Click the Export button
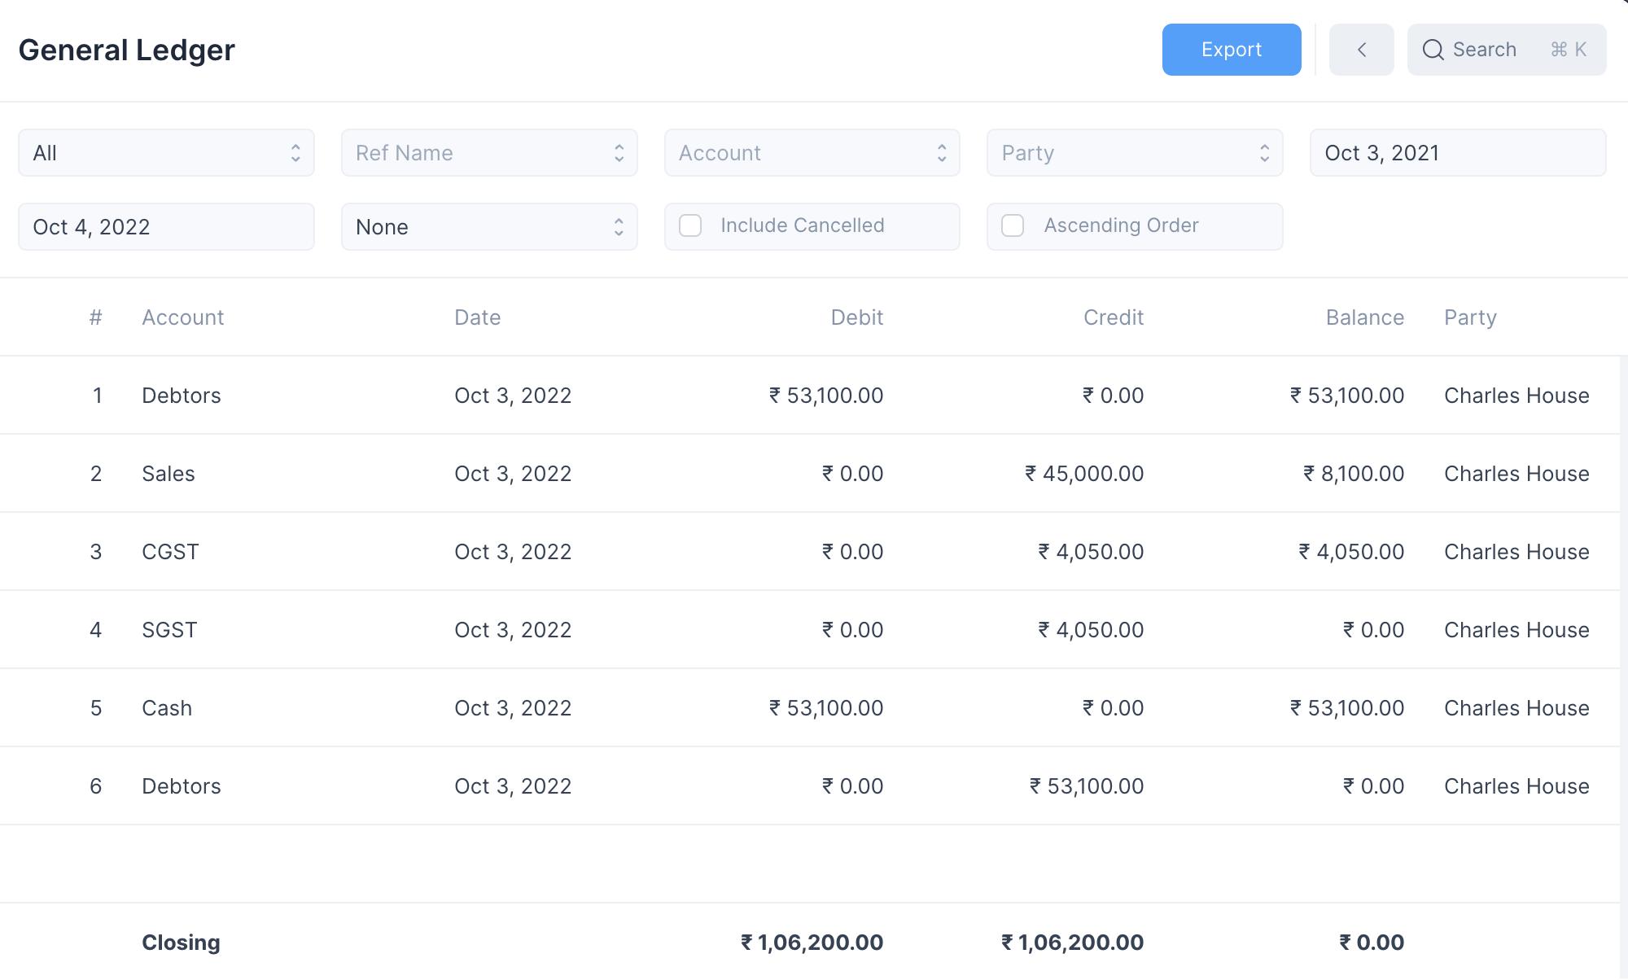 [1231, 50]
